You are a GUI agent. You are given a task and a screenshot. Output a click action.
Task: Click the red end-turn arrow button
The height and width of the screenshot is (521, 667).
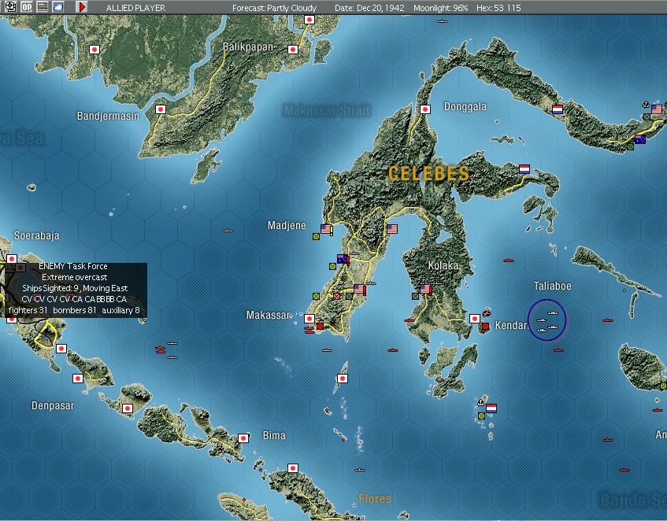[82, 7]
